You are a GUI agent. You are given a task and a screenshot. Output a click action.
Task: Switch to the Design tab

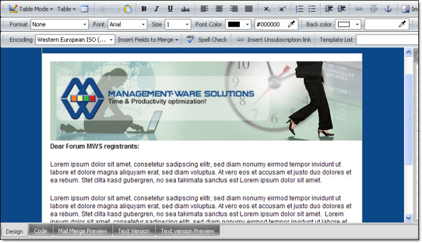coord(14,231)
